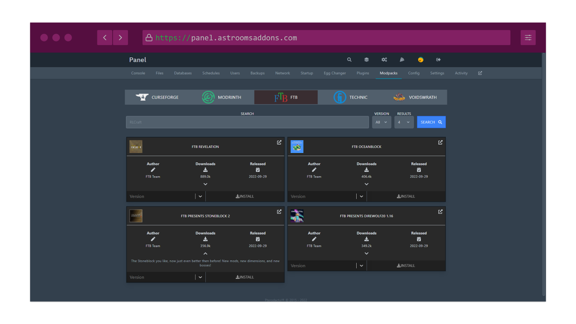Click the blue SEARCH button
Screen dimensions: 576x324
pos(431,122)
